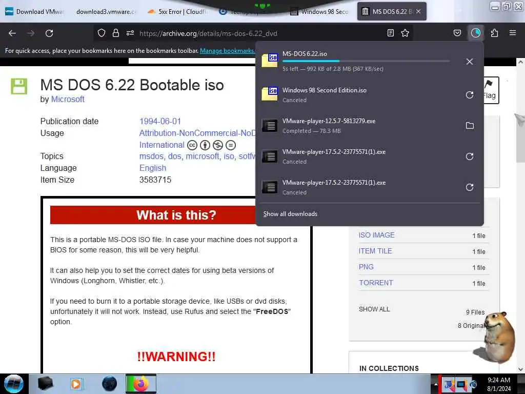
Task: Open TORRENT download option
Action: tap(376, 283)
